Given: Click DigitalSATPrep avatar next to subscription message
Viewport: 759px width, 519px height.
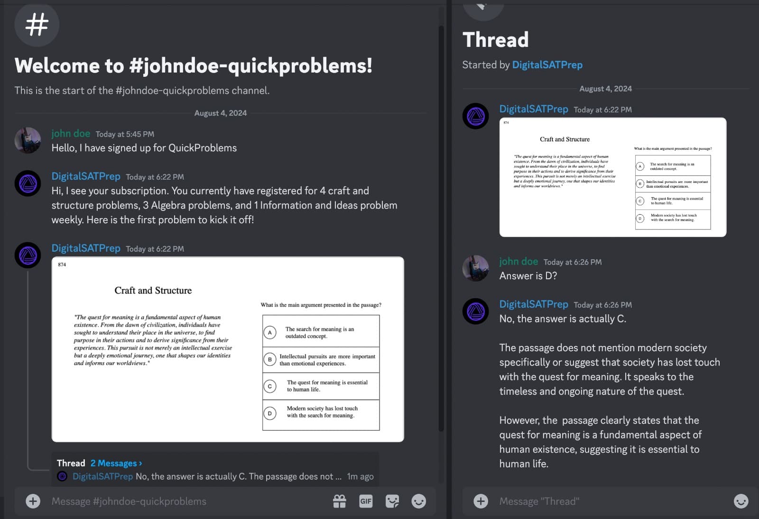Looking at the screenshot, I should click(x=28, y=183).
